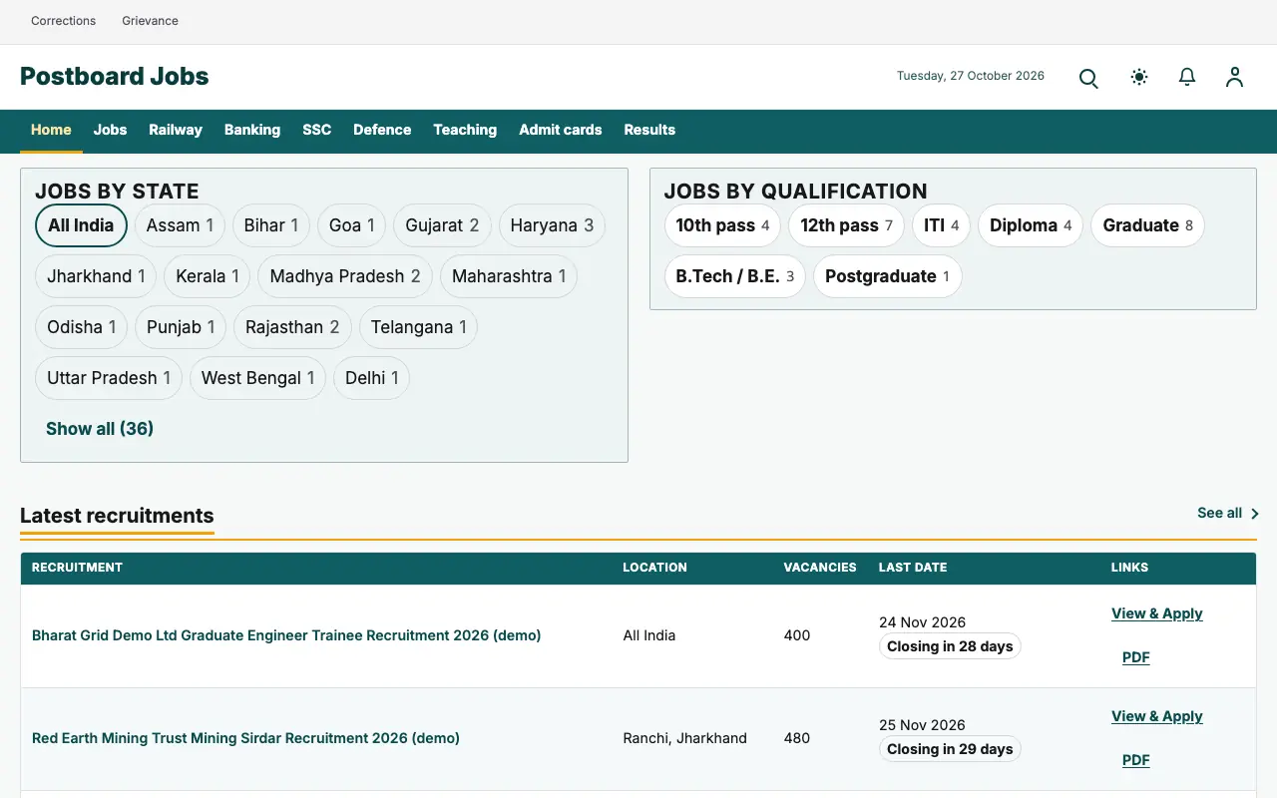1277x798 pixels.
Task: Open the Banking nav tab
Action: coord(252,130)
